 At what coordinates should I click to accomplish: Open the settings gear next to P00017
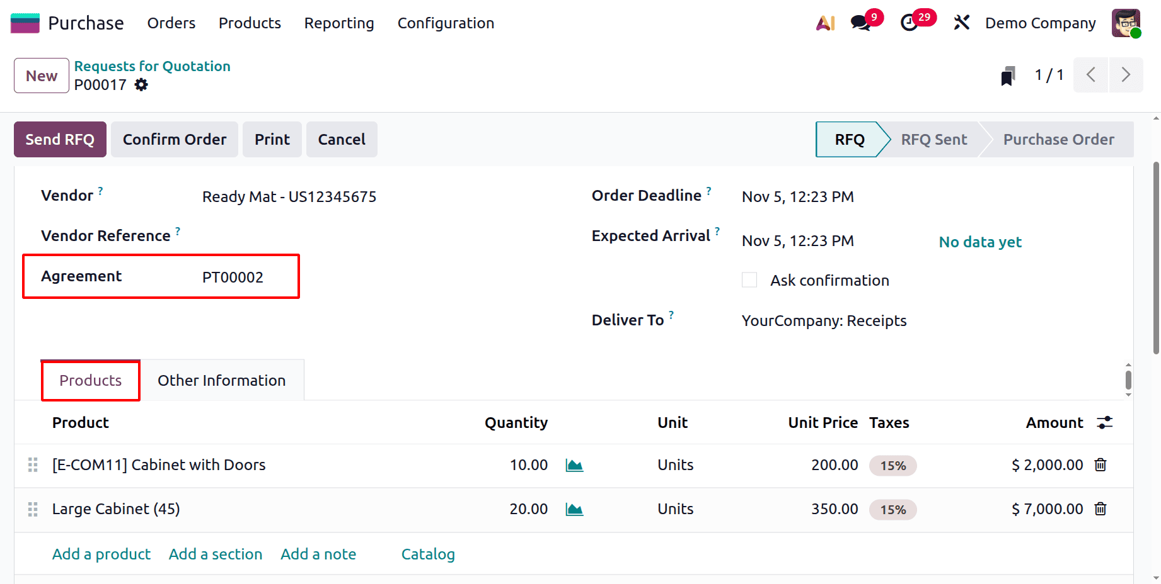(141, 84)
